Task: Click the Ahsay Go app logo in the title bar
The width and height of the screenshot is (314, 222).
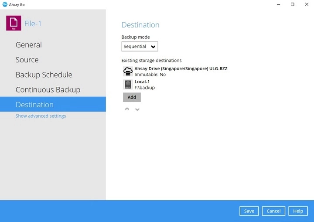Action: tap(5, 4)
